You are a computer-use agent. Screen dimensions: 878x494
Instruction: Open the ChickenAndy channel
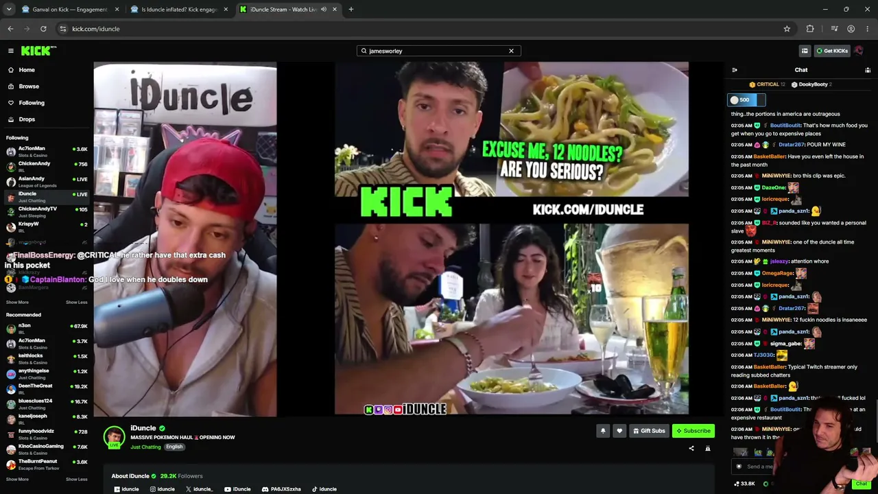(x=47, y=166)
